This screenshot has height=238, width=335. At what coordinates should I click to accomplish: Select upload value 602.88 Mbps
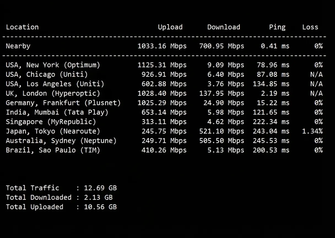click(x=164, y=84)
